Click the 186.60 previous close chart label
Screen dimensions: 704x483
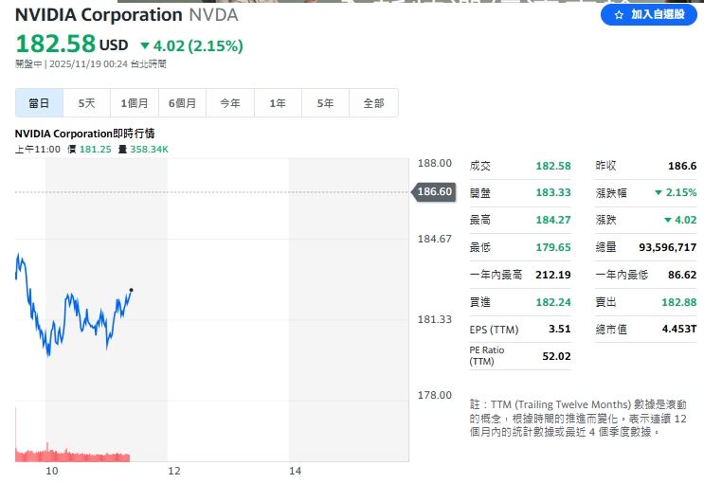(x=433, y=192)
